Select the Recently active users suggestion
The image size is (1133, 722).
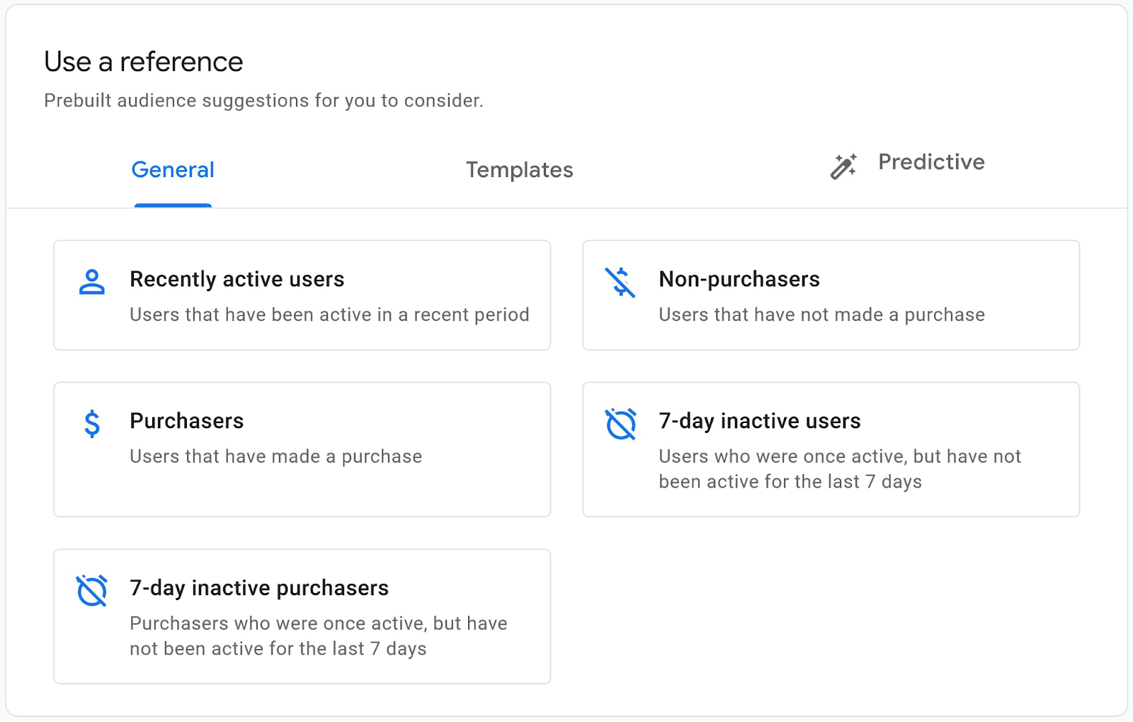pos(302,295)
